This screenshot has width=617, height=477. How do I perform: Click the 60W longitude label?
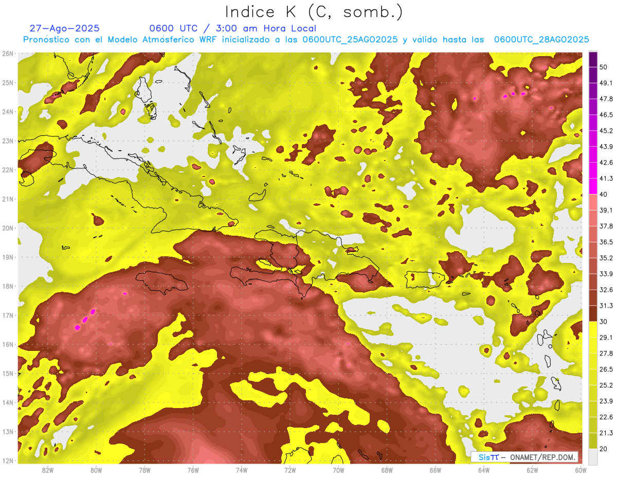tap(580, 470)
